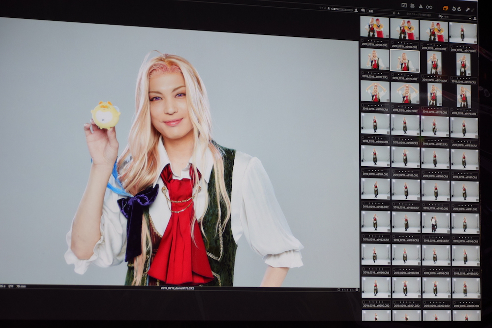Set the color tag circle on e9173.CR2
Viewport: 492px width, 328px height.
click(x=393, y=75)
